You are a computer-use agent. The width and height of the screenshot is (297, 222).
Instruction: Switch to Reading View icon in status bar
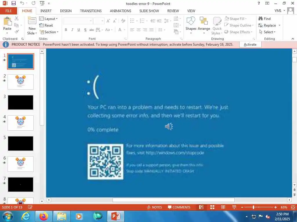click(223, 207)
